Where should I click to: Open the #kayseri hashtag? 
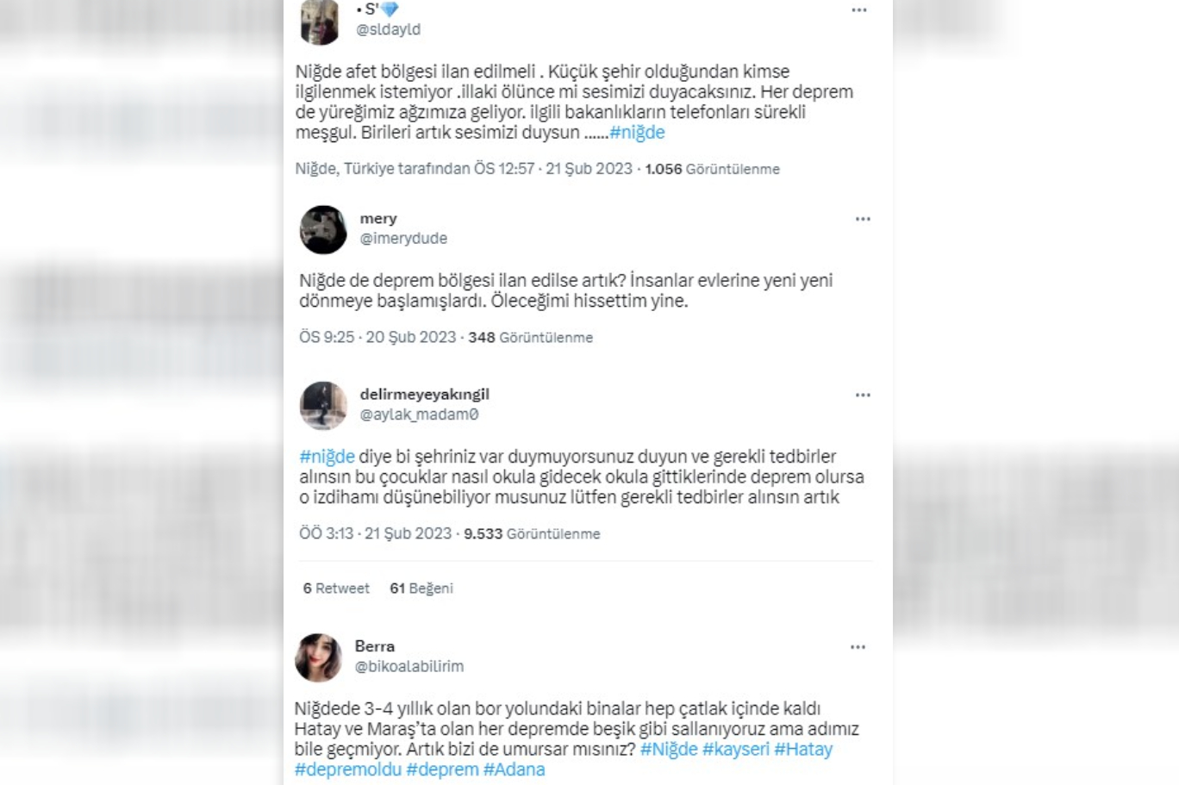pos(736,749)
